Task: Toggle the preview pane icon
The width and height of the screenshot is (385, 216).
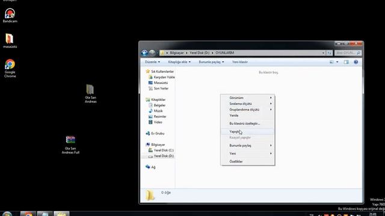Action: pyautogui.click(x=346, y=62)
